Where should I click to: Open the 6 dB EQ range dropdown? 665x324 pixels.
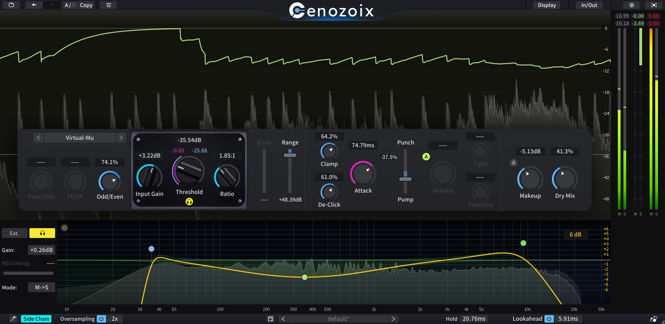[x=575, y=234]
